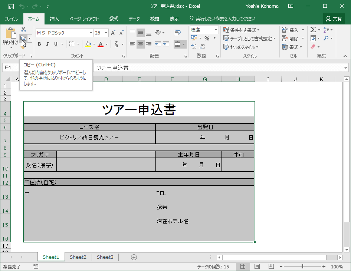Decrease font size with the small A icon
This screenshot has width=351, height=271.
[121, 33]
